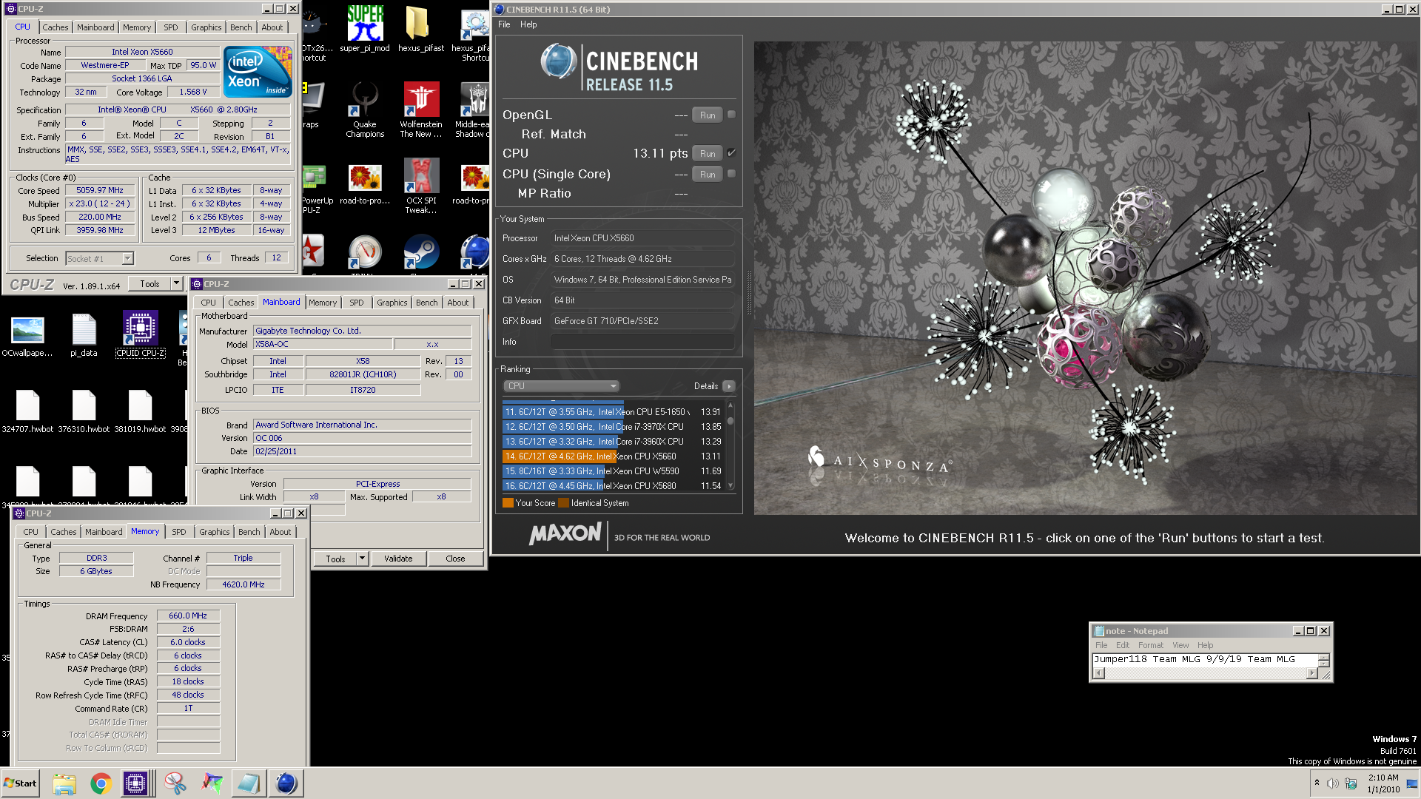The height and width of the screenshot is (799, 1421).
Task: Run the CPU Single Core benchmark
Action: click(708, 174)
